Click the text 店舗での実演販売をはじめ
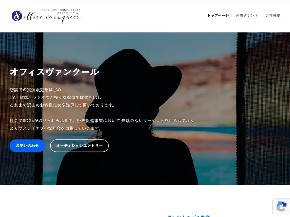290x217 pixels. 35,90
